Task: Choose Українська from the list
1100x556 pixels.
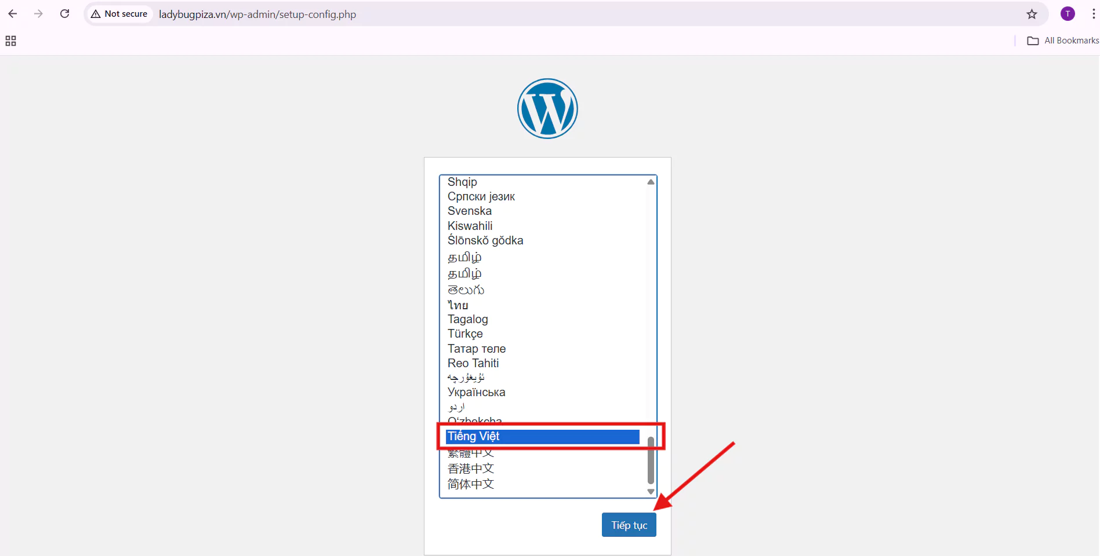Action: (x=543, y=392)
